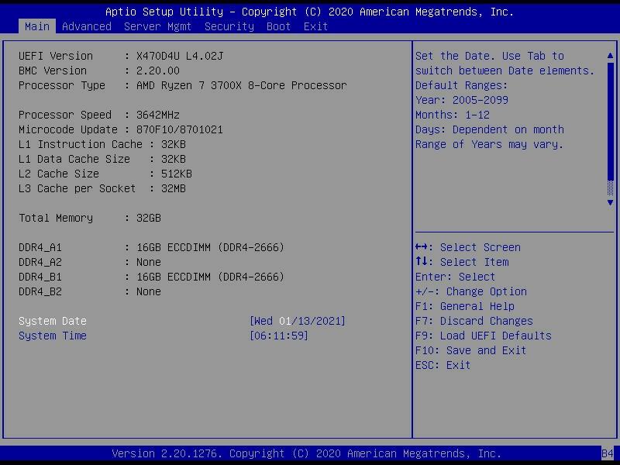Click the F1: General Help hint

(465, 306)
